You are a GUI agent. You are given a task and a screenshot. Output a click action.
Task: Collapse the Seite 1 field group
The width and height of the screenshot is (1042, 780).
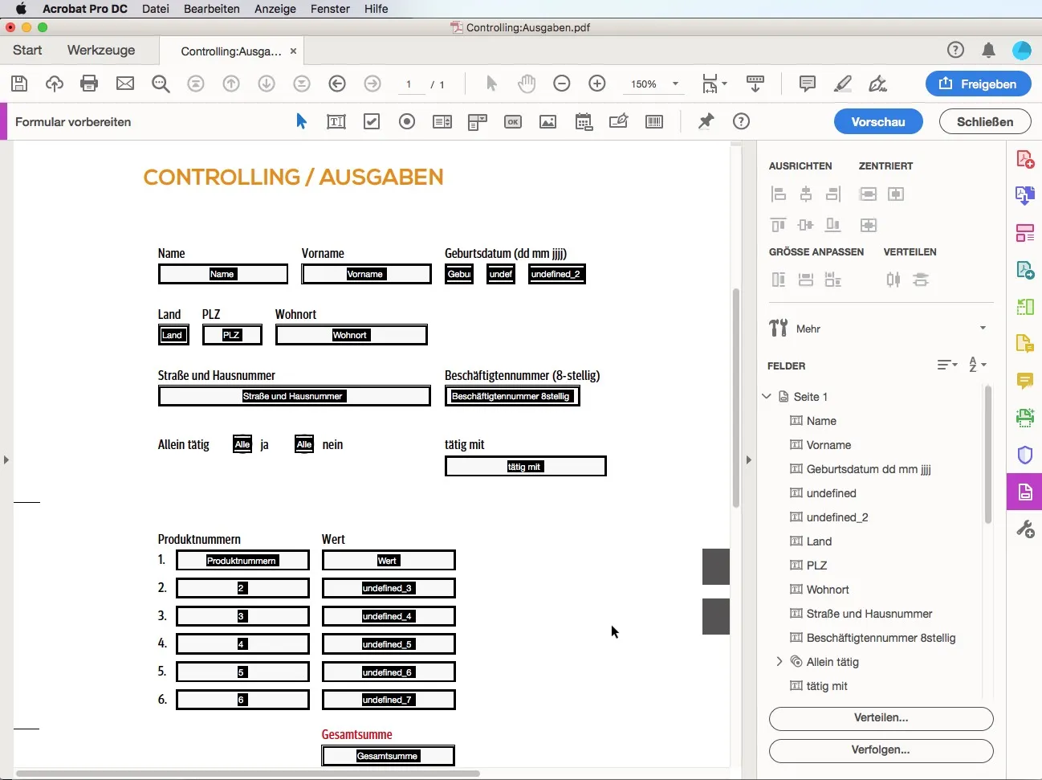[x=765, y=396]
